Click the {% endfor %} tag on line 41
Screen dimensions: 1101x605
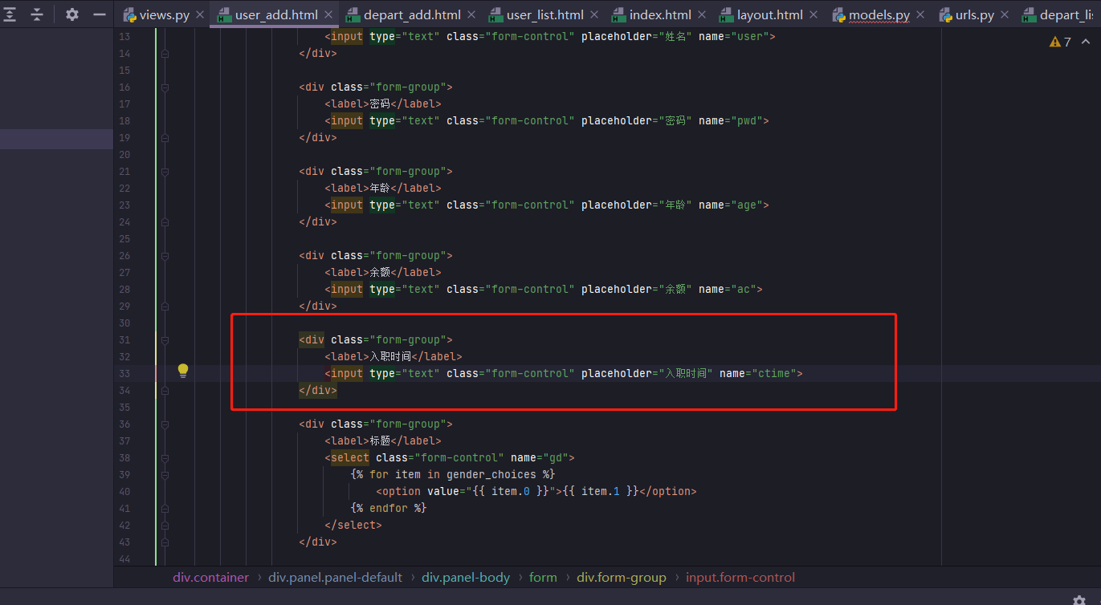coord(389,508)
